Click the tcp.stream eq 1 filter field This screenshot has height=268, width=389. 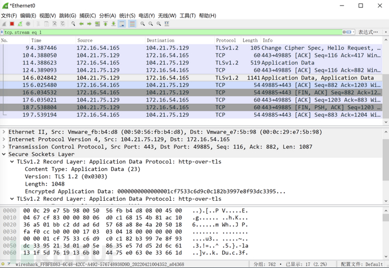[173, 32]
